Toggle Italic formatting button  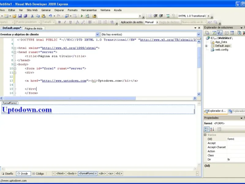pyautogui.click(x=65, y=22)
